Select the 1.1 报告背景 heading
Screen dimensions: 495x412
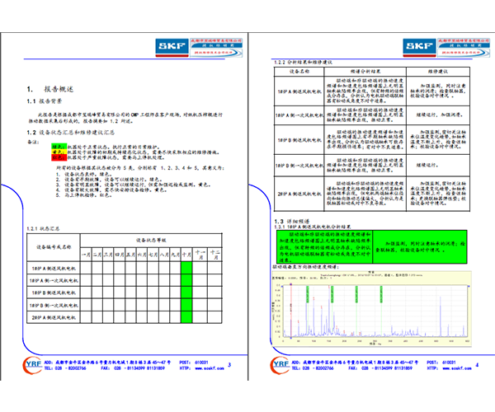click(x=45, y=101)
